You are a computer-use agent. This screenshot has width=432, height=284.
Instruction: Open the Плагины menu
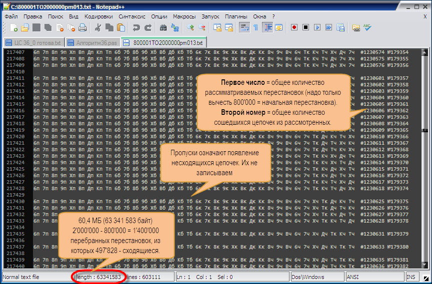point(236,16)
